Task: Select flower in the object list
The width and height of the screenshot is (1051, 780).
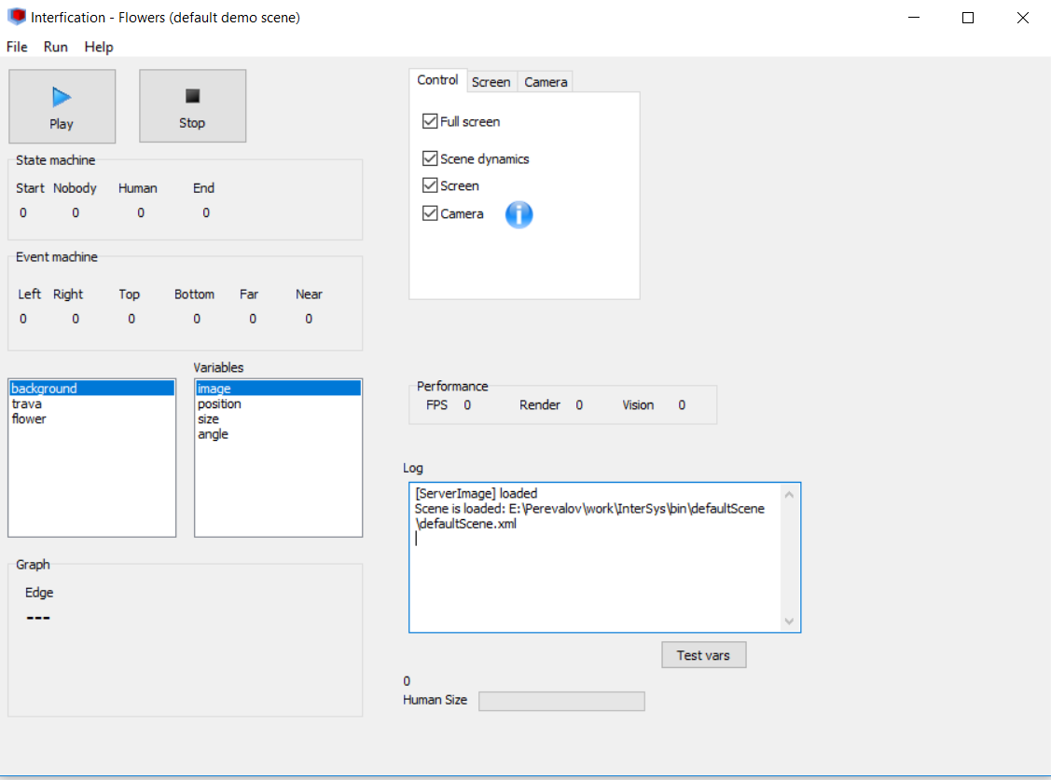Action: point(29,418)
